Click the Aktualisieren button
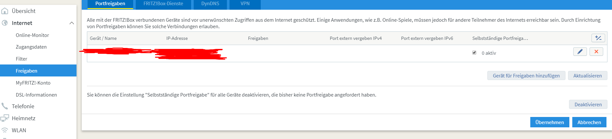Viewport: 612px width, 139px height. [587, 75]
